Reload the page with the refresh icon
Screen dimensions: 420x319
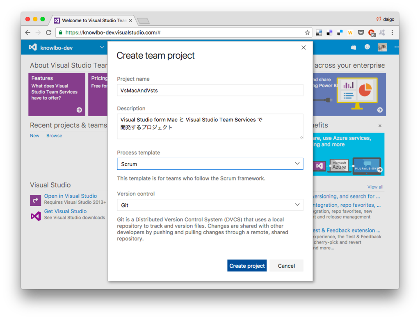click(x=48, y=33)
